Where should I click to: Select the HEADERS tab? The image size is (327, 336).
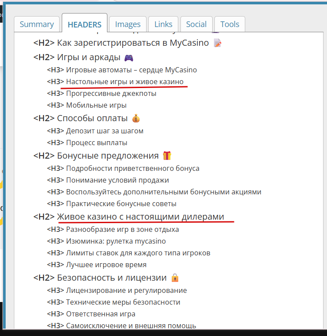tap(84, 24)
